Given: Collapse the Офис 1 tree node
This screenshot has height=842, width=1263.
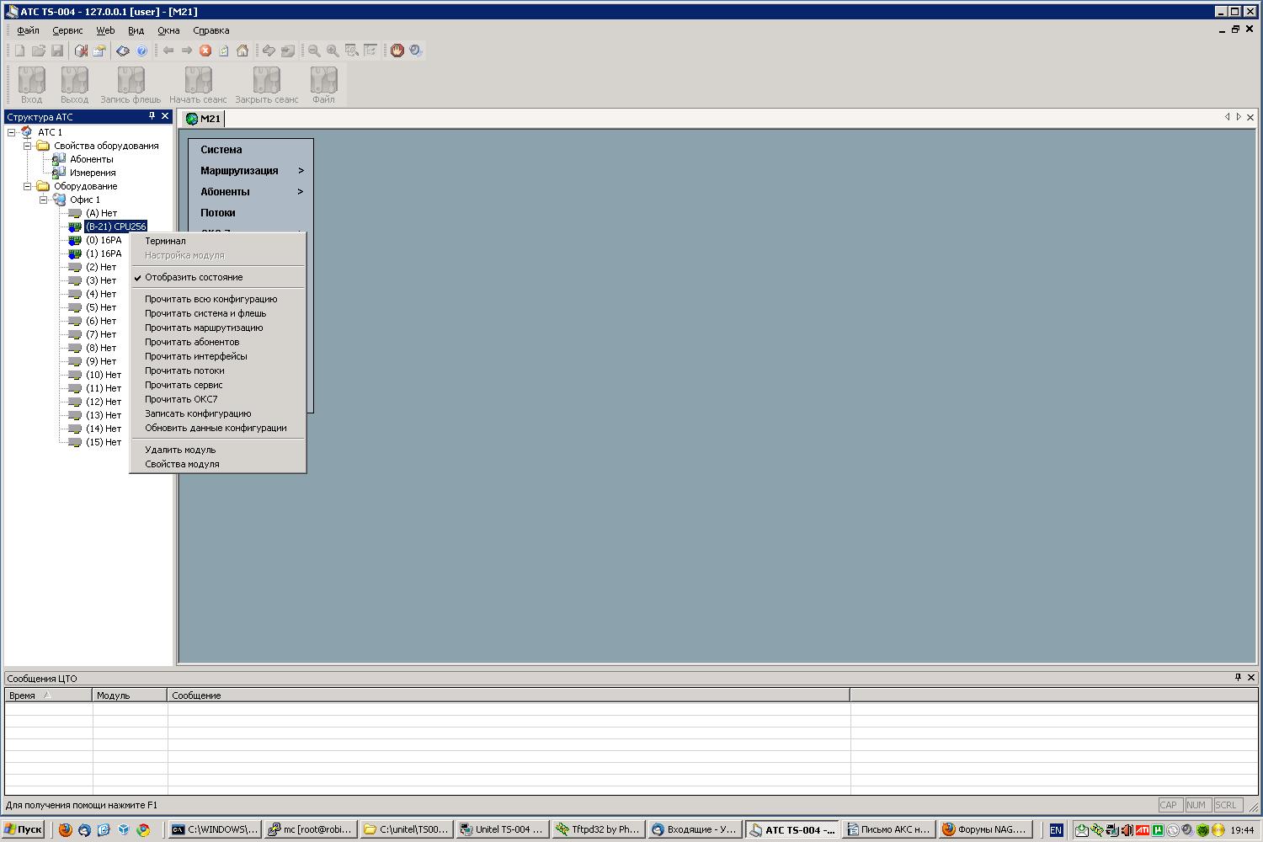Looking at the screenshot, I should tap(44, 200).
